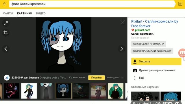Image resolution: width=185 pixels, height=104 pixels.
Task: Click the main Sally Face artwork
Action: click(x=64, y=45)
